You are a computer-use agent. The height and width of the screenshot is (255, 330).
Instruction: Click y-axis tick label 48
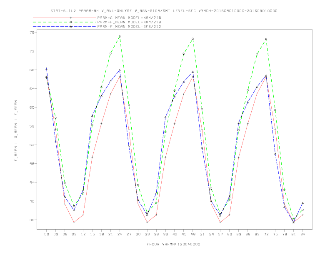[x=33, y=163]
